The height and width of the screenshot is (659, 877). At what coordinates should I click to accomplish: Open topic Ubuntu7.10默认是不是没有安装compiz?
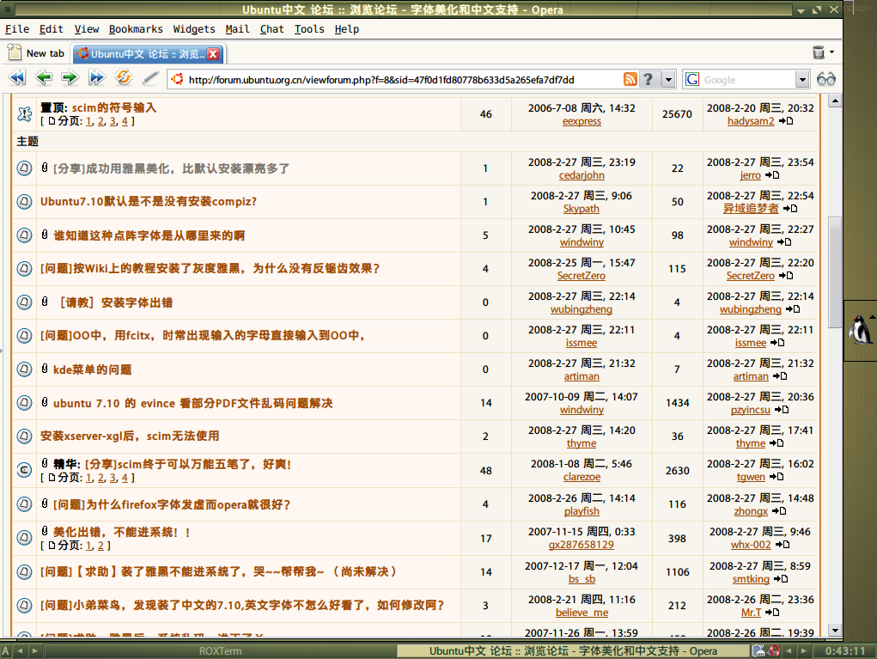click(149, 201)
